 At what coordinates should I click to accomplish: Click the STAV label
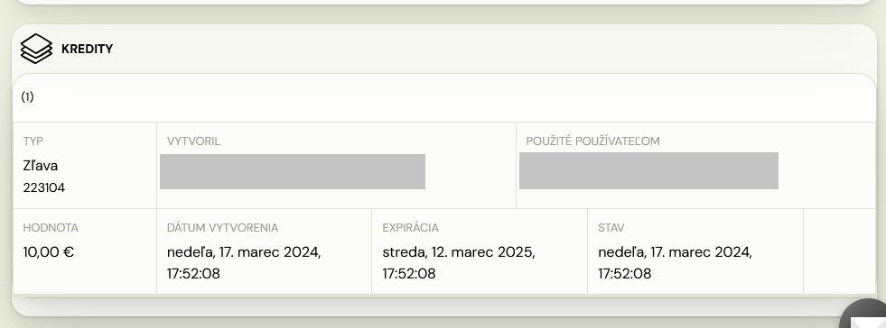click(611, 228)
